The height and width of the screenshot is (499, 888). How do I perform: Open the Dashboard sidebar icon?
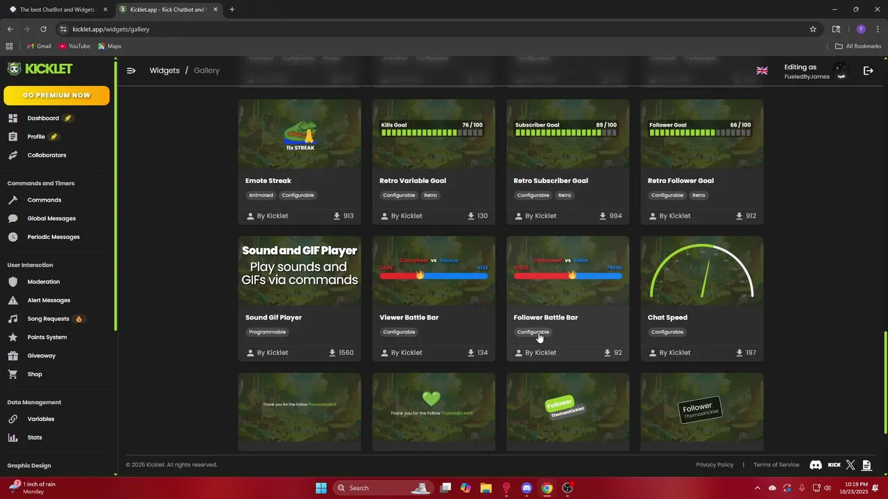[12, 119]
